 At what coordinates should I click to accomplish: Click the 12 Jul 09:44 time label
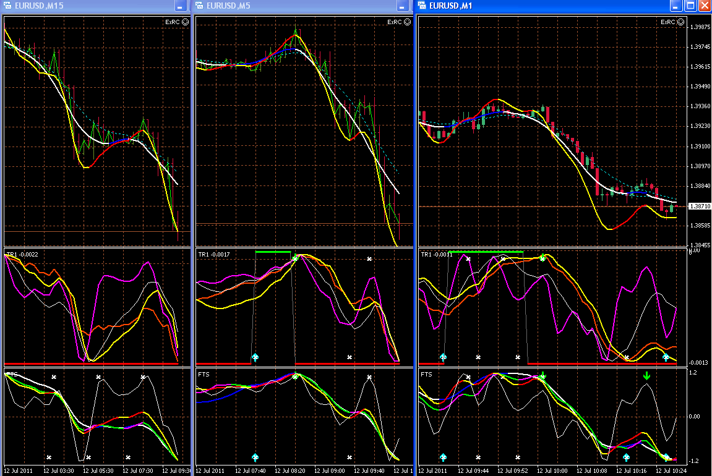(x=473, y=471)
